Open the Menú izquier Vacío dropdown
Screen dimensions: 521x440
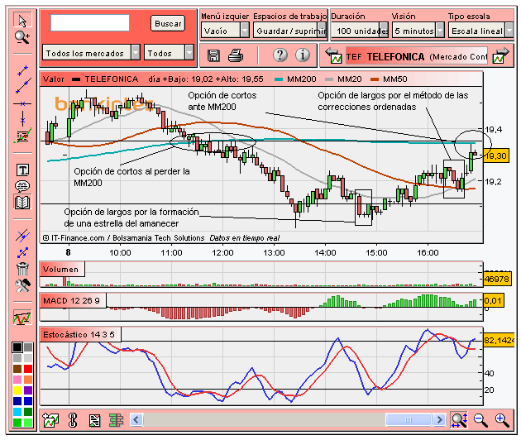pos(225,31)
